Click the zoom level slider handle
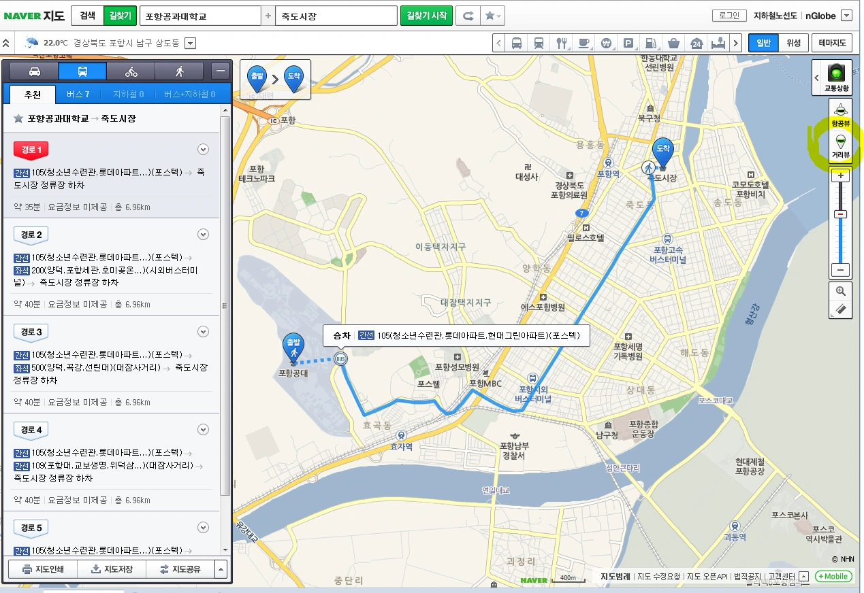864x593 pixels. [841, 214]
